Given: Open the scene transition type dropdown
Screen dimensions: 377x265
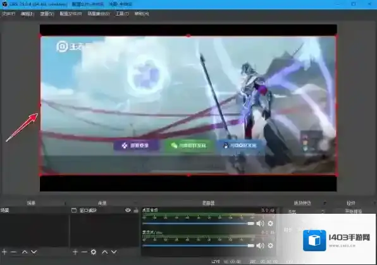Looking at the screenshot, I should (x=306, y=211).
